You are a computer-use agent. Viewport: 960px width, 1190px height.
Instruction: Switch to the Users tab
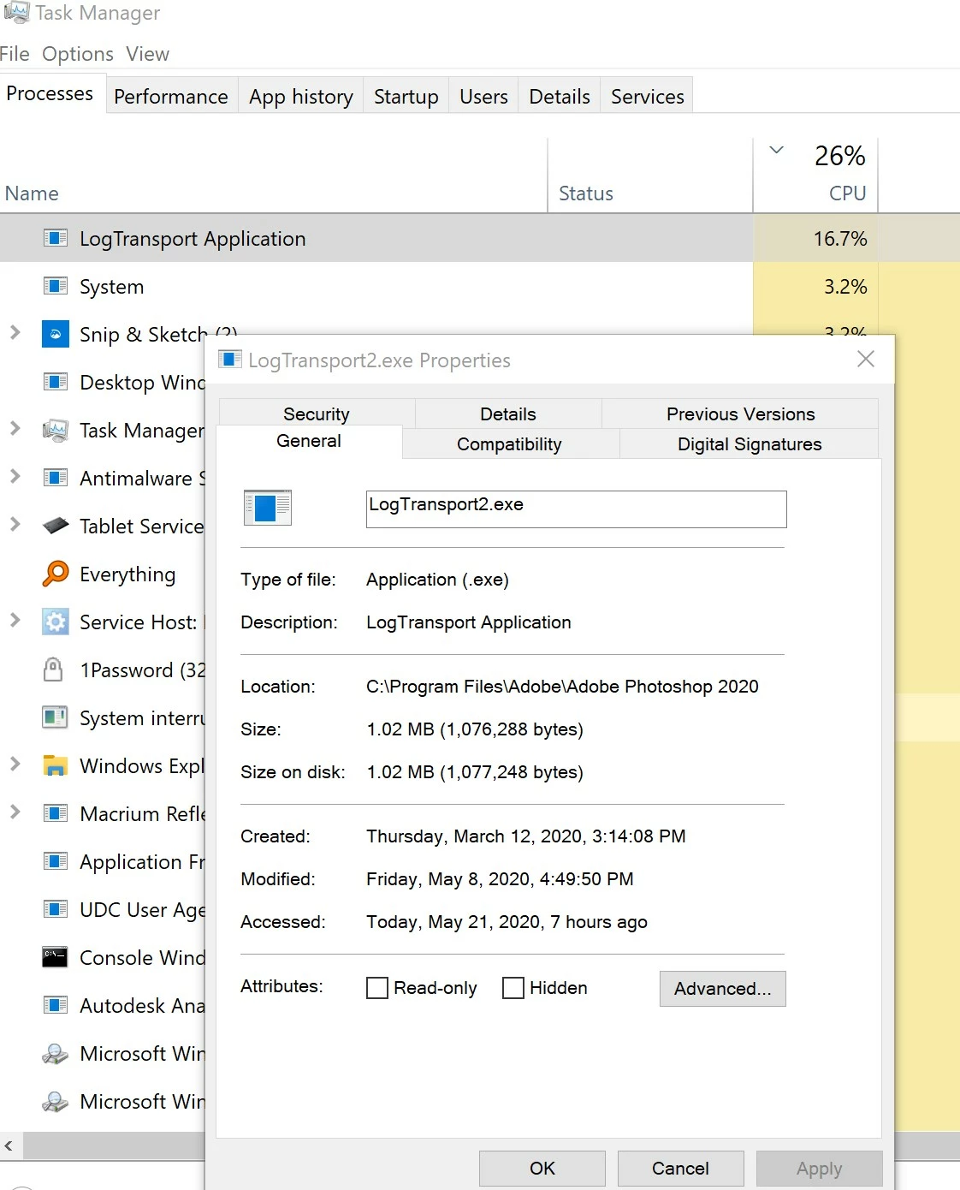[x=483, y=96]
